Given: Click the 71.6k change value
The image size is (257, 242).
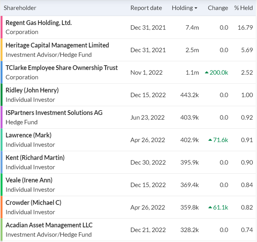Looking at the screenshot, I should pos(220,140).
